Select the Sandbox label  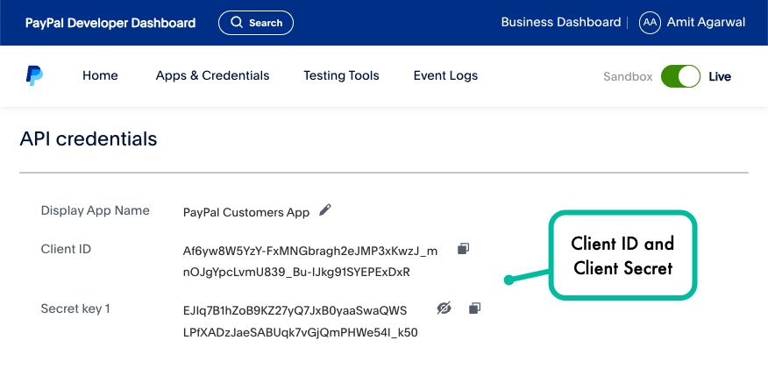point(628,77)
